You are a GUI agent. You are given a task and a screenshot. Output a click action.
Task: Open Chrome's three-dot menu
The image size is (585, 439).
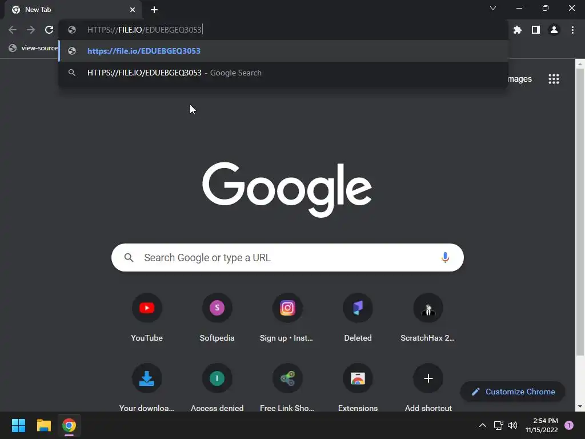coord(572,30)
